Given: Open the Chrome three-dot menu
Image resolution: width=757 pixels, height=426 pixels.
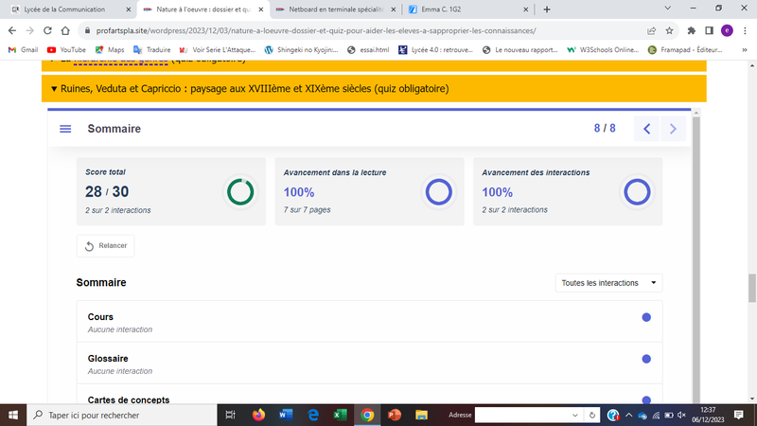Looking at the screenshot, I should pyautogui.click(x=744, y=29).
